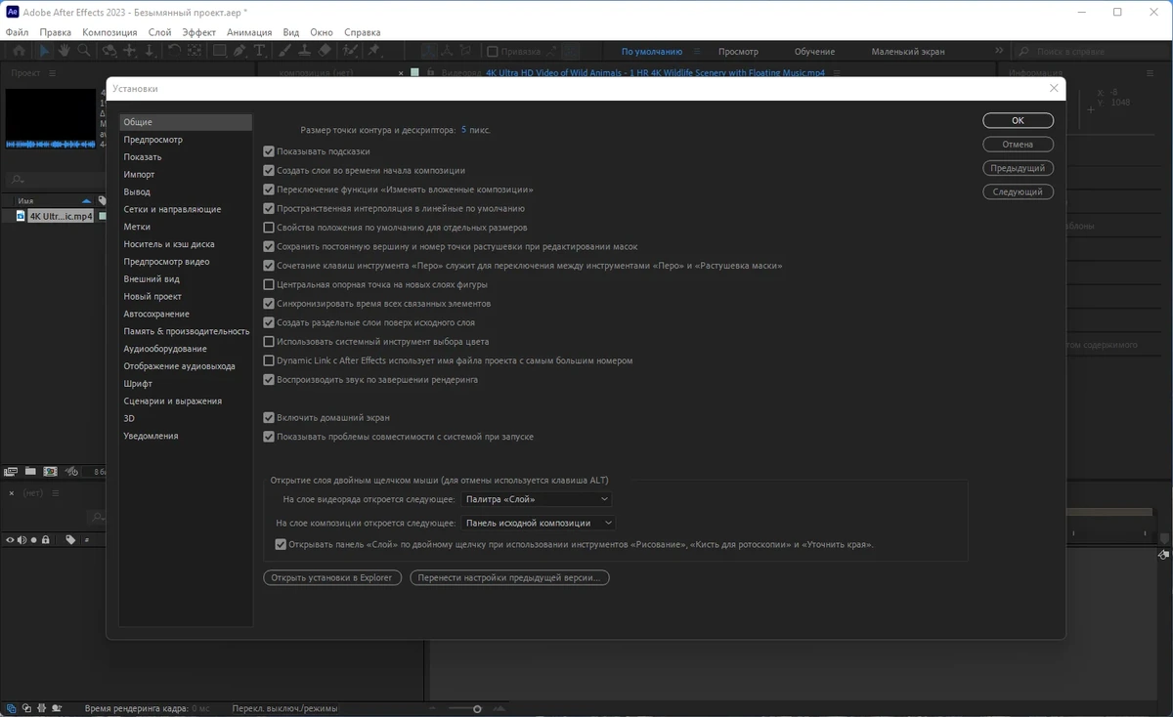This screenshot has width=1173, height=717.
Task: Click the second switch-pane icon in the timeline status bar
Action: point(26,708)
